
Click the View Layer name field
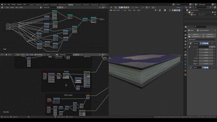tap(204, 4)
